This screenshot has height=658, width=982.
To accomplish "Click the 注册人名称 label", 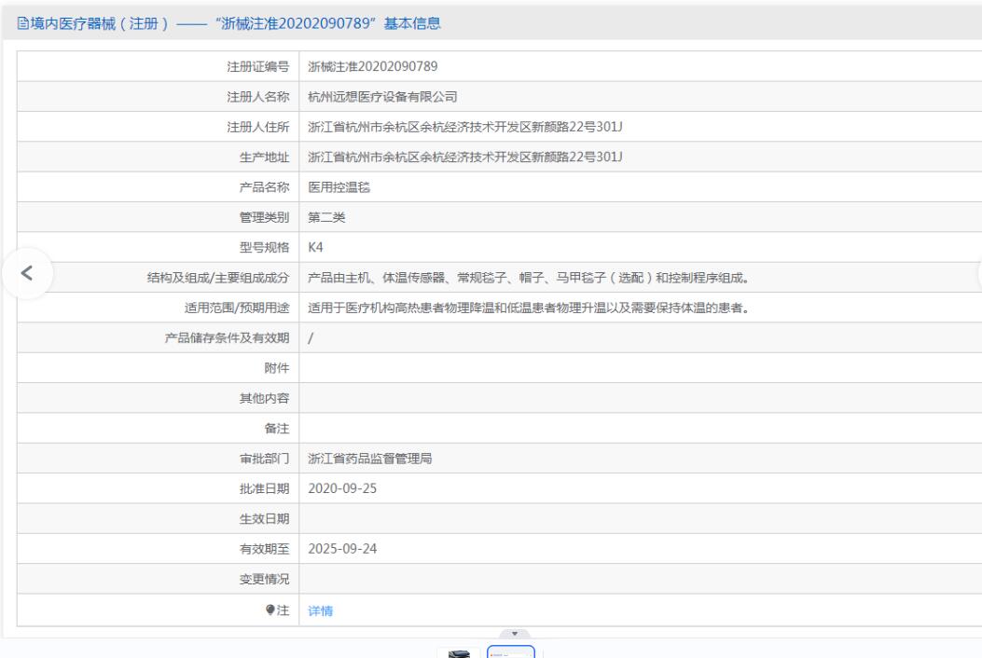I will (x=258, y=97).
